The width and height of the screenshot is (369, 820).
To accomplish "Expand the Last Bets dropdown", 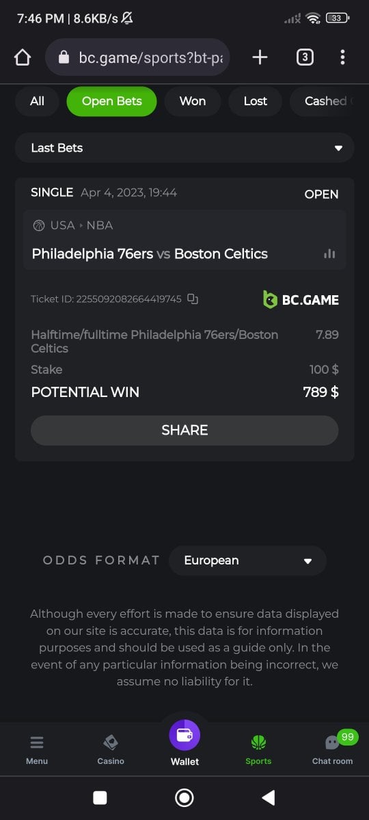I will (x=184, y=148).
